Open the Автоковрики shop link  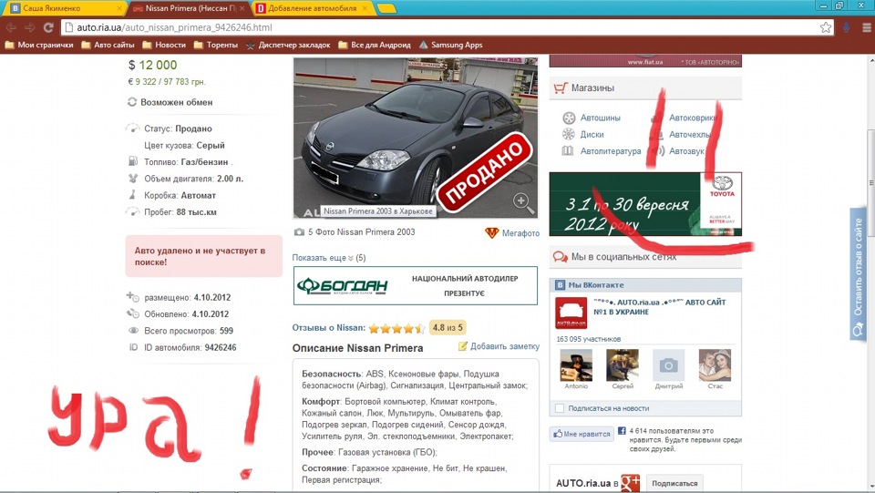coord(693,118)
